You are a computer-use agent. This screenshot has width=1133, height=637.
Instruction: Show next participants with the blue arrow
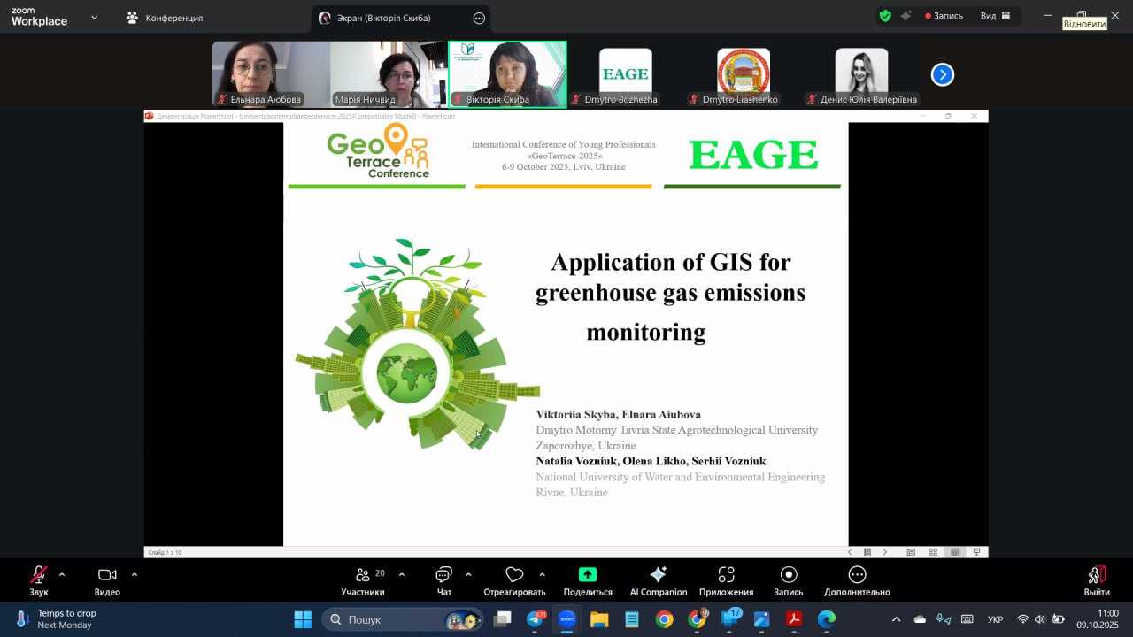pyautogui.click(x=943, y=75)
